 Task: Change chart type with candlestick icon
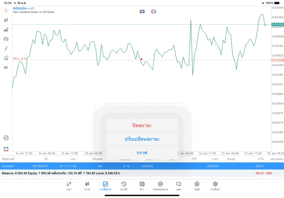pos(6,20)
